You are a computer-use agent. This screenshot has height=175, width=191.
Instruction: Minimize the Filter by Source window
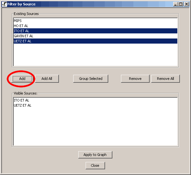click(x=175, y=4)
